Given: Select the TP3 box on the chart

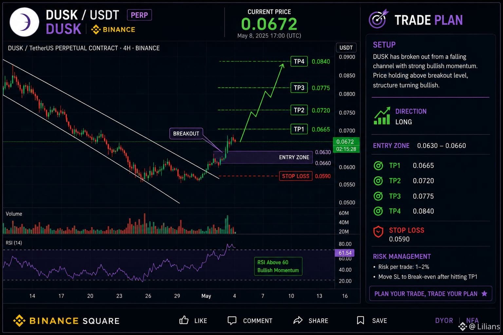Looking at the screenshot, I should pos(299,88).
